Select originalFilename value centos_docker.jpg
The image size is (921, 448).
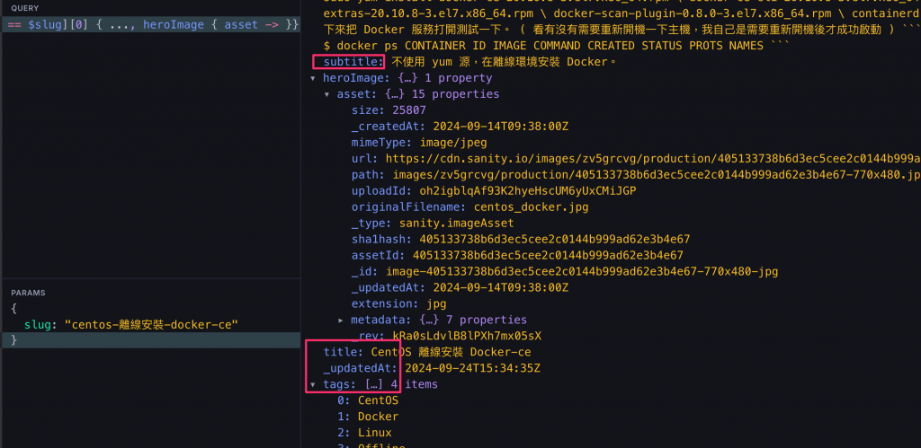(531, 207)
